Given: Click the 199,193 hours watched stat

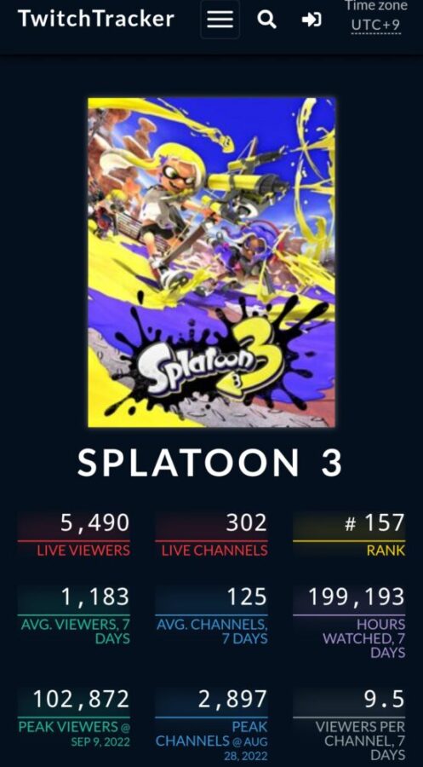Looking at the screenshot, I should click(x=356, y=597).
